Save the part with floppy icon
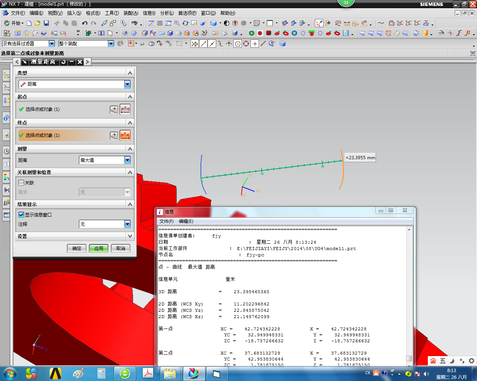 click(46, 23)
